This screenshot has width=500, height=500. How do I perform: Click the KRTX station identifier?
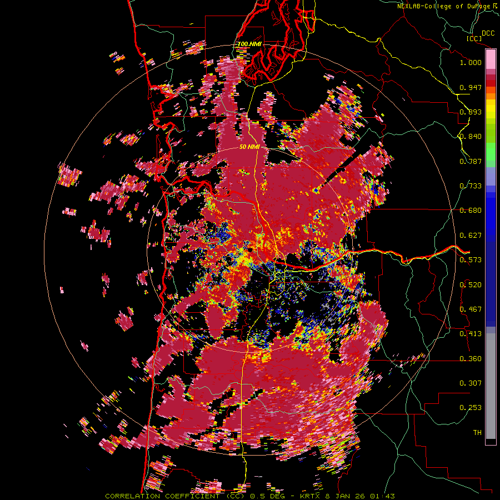[x=311, y=496]
